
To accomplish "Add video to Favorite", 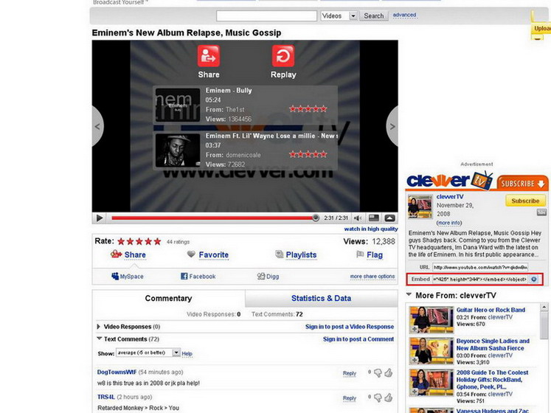I will (x=214, y=255).
